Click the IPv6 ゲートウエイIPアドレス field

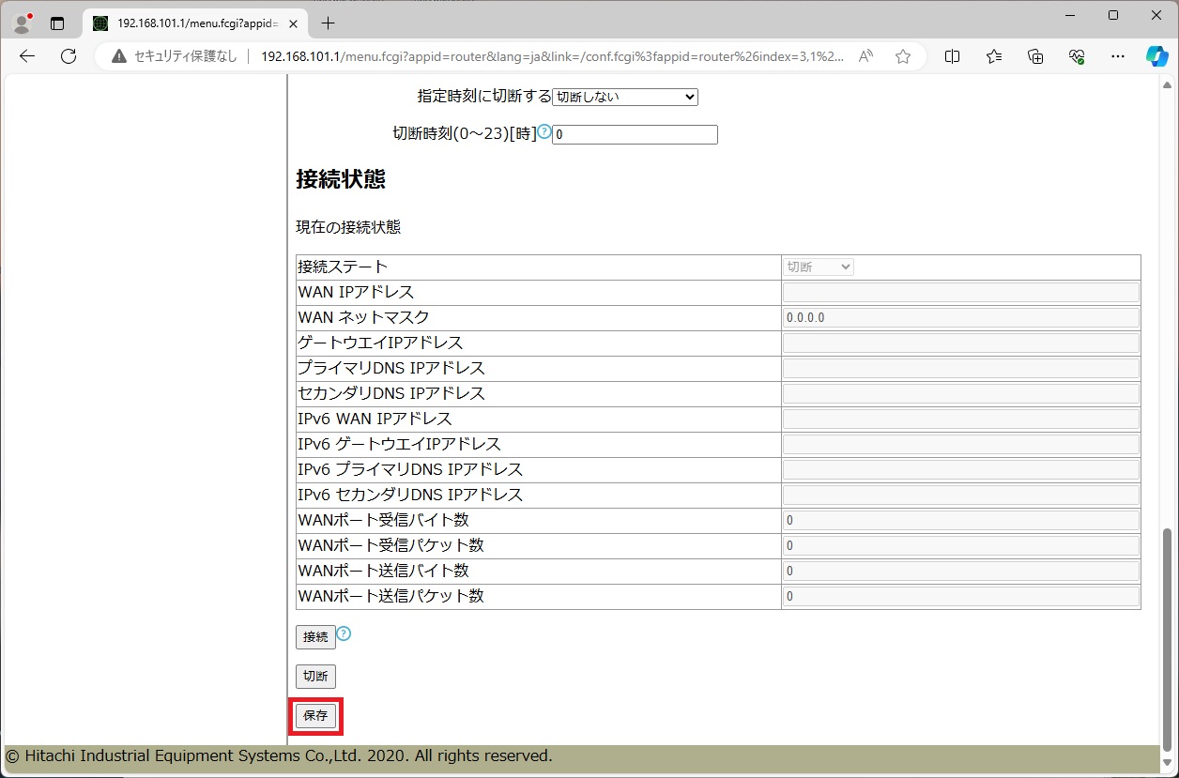point(961,445)
